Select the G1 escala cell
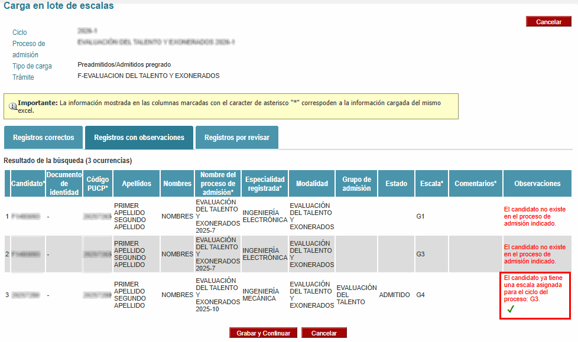 pos(421,217)
